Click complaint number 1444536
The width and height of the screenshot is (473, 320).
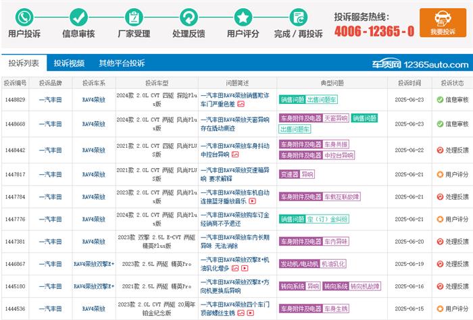(15, 309)
